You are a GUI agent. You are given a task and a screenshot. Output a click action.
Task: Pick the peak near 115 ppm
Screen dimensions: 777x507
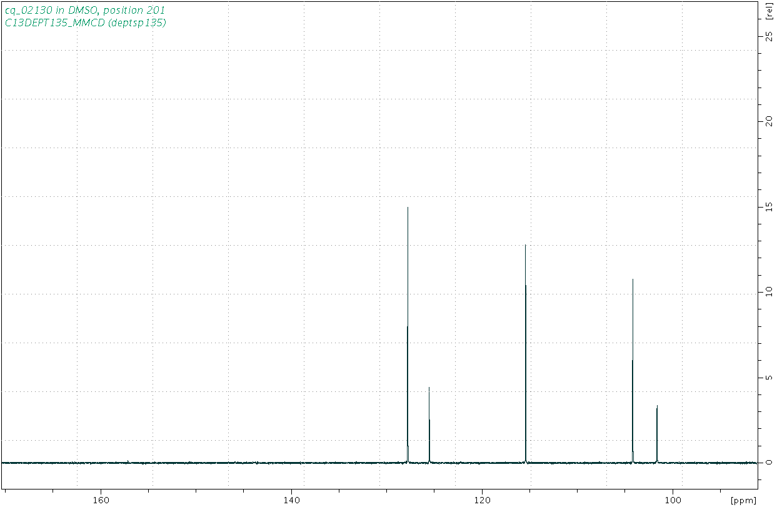(526, 353)
